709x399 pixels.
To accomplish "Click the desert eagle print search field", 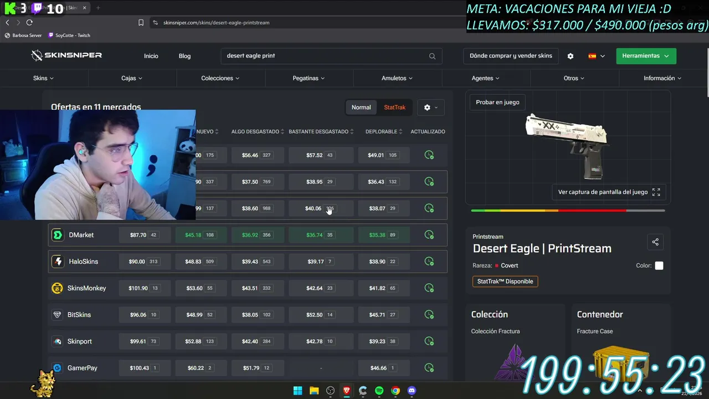I will pyautogui.click(x=331, y=56).
